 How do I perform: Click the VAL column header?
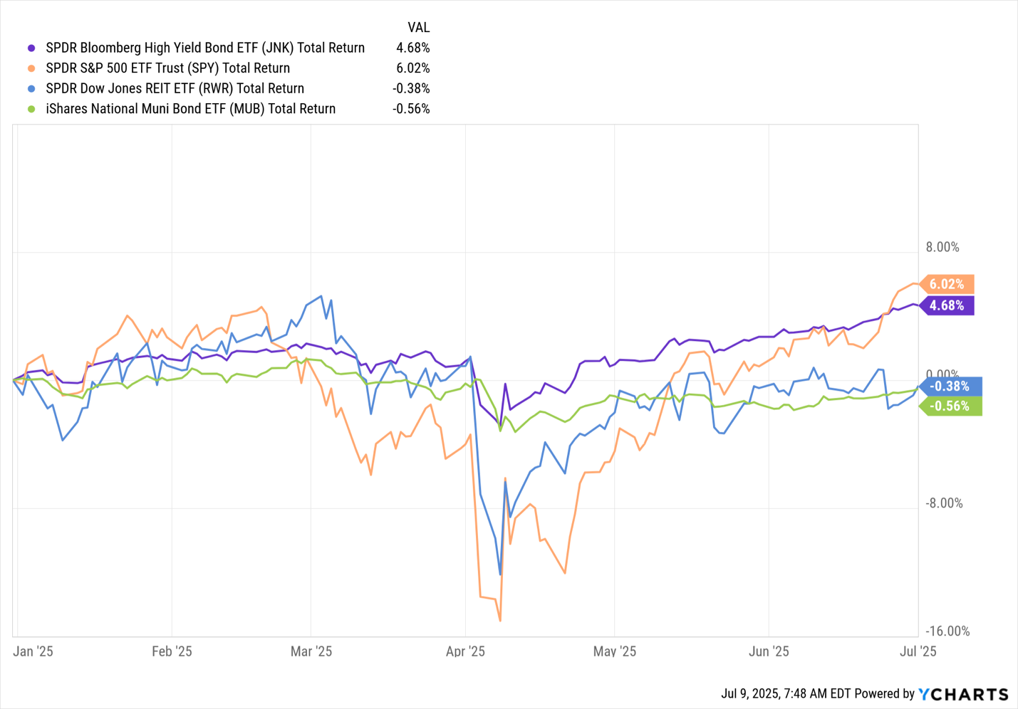click(x=418, y=28)
